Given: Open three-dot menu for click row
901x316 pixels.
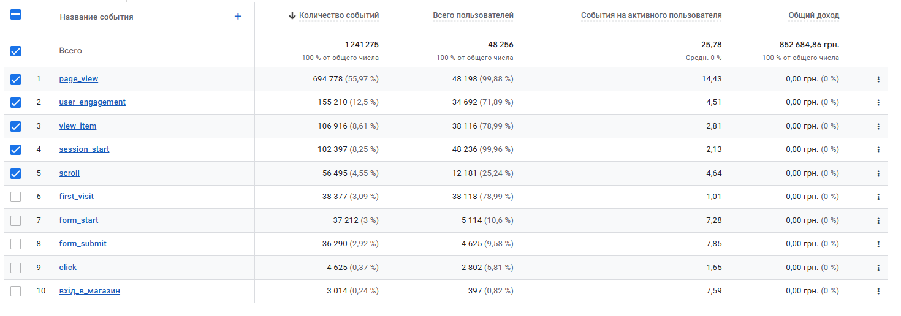Looking at the screenshot, I should pyautogui.click(x=878, y=268).
